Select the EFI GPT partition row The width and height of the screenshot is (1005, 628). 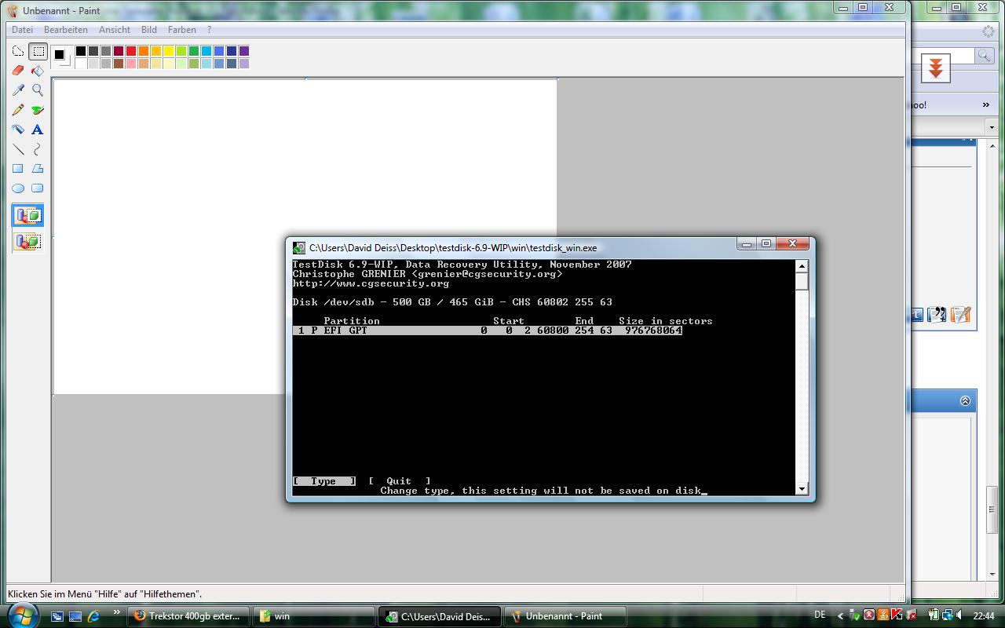tap(488, 330)
